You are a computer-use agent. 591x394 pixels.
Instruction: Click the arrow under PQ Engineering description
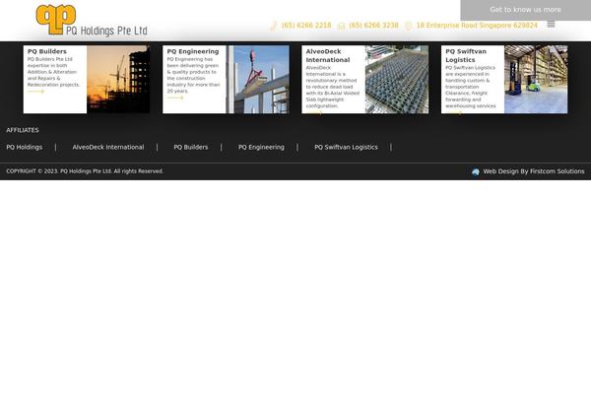pyautogui.click(x=175, y=98)
